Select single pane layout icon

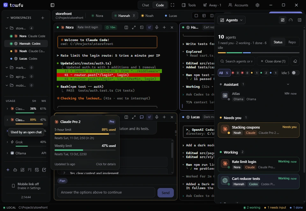196,16
